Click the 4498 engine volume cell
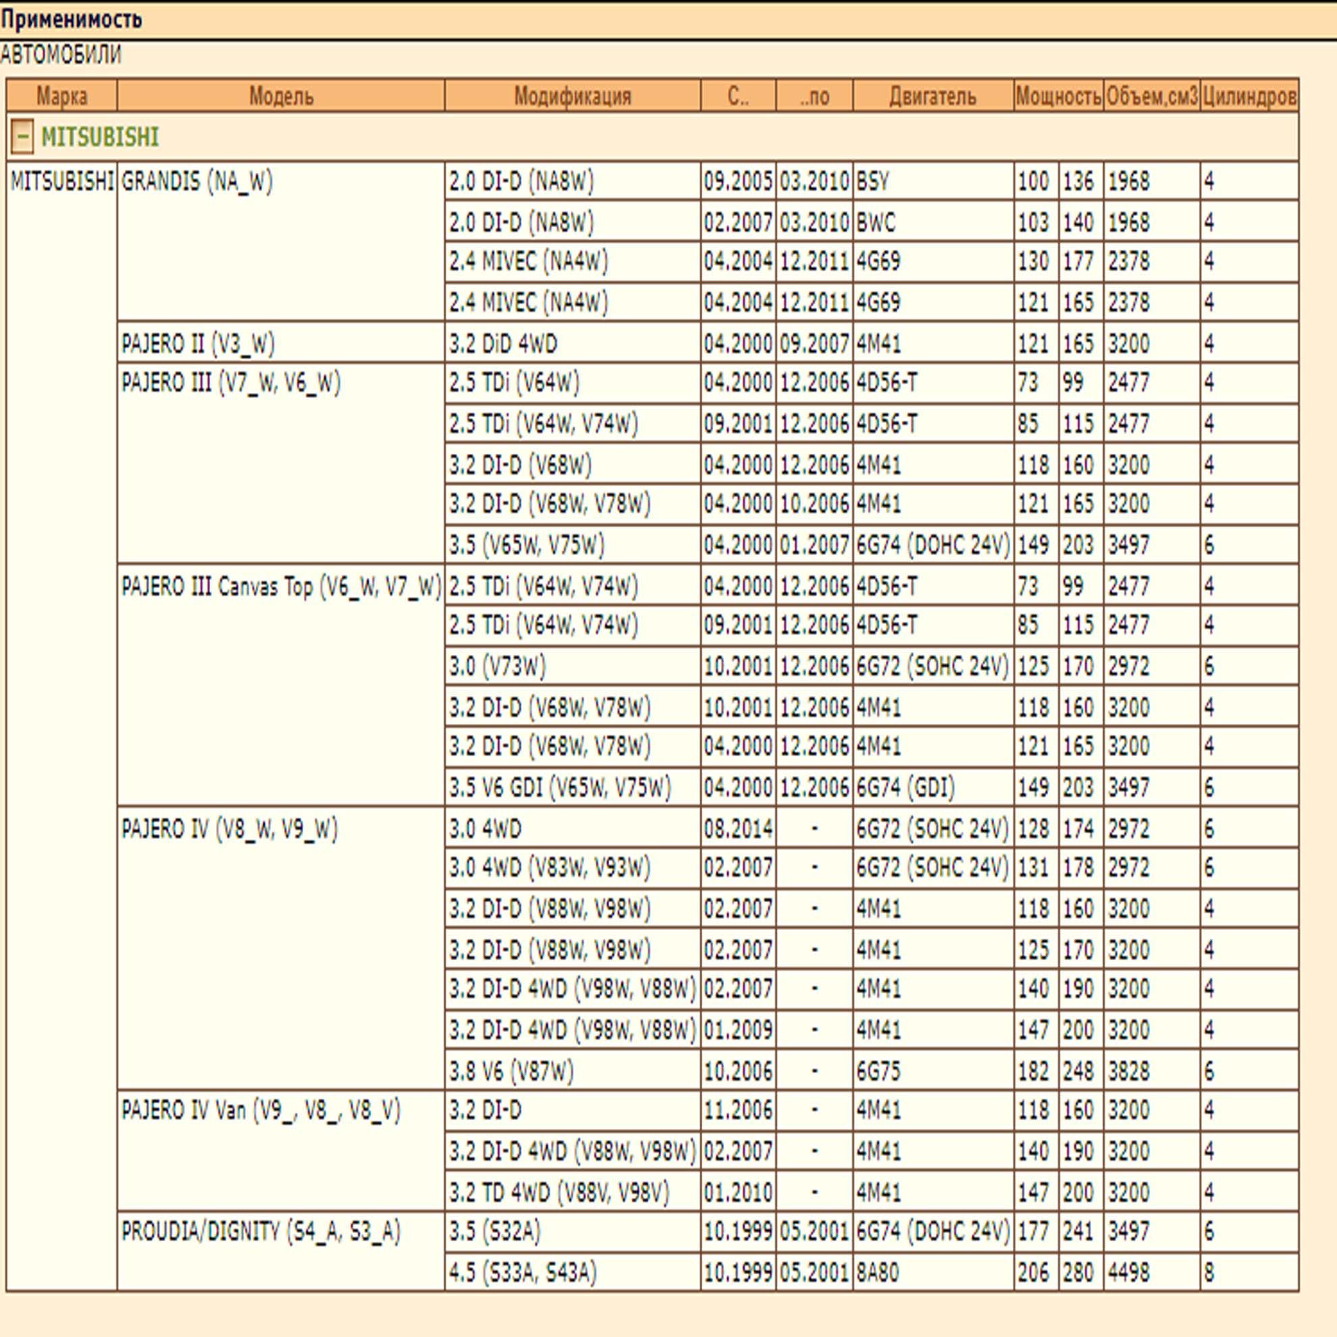Viewport: 1337px width, 1337px height. click(x=1151, y=1272)
